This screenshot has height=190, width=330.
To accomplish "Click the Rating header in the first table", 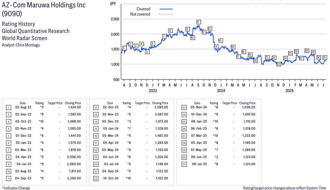I will 39,103.
